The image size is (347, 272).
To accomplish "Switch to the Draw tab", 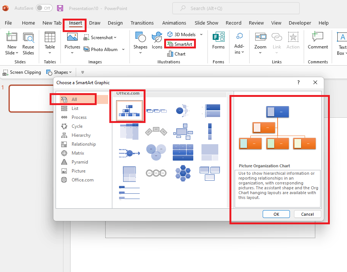I will coord(95,23).
